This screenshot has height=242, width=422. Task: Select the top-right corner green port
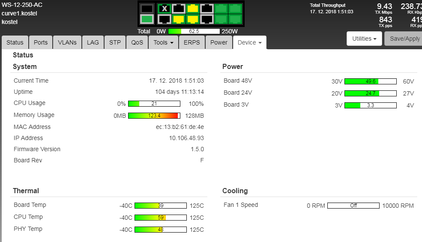235,9
